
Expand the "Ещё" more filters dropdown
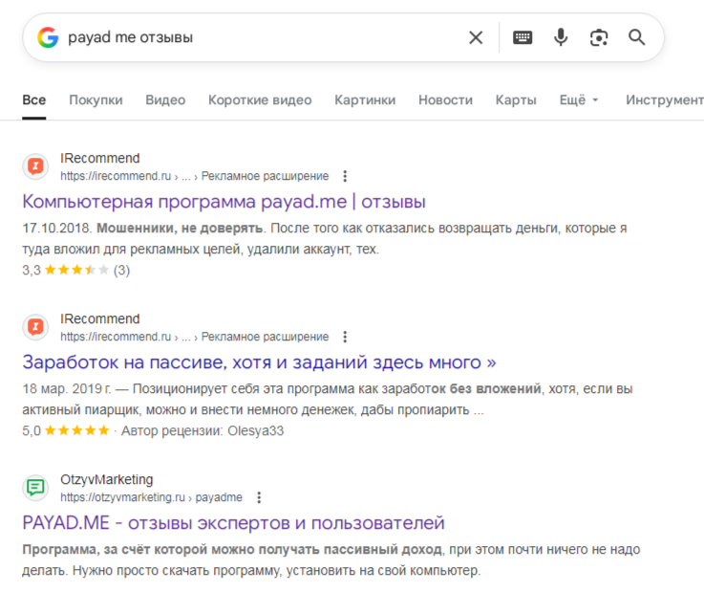coord(579,99)
